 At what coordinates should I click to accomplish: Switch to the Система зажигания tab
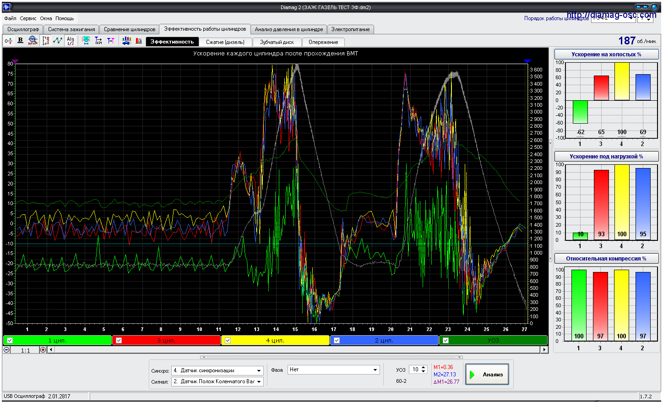click(71, 29)
